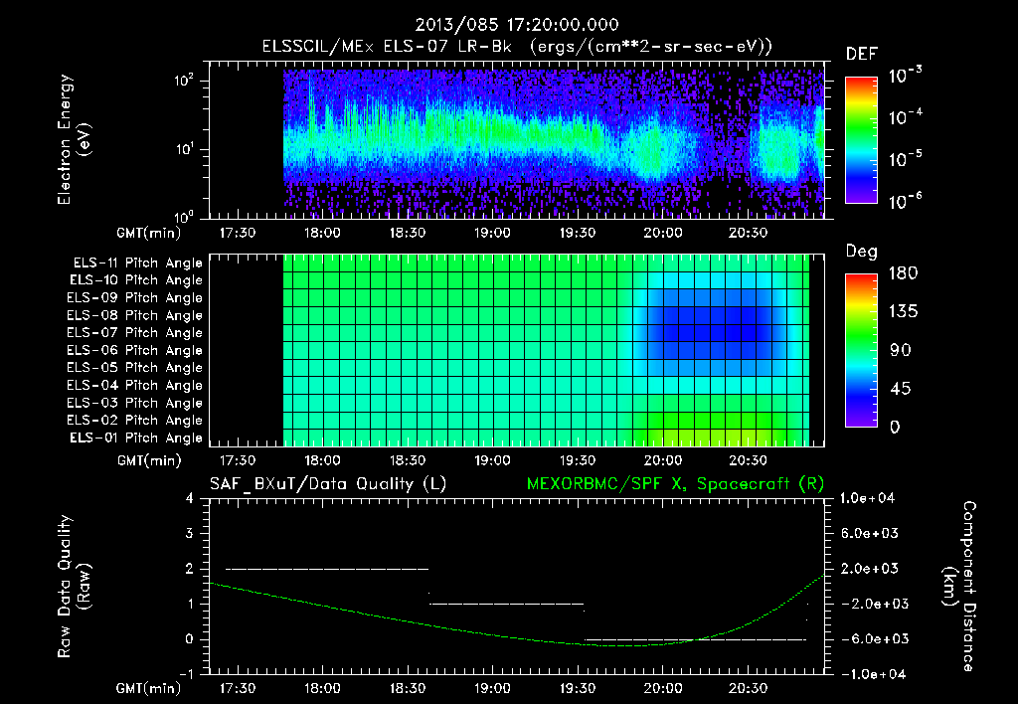The width and height of the screenshot is (1018, 704).
Task: Click the '-1' tick on data quality axis
Action: [x=186, y=674]
